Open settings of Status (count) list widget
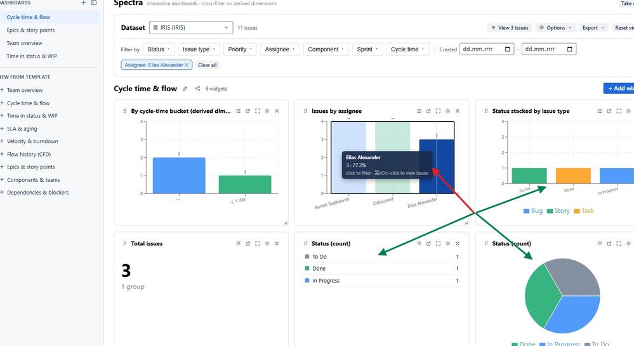 (x=448, y=243)
